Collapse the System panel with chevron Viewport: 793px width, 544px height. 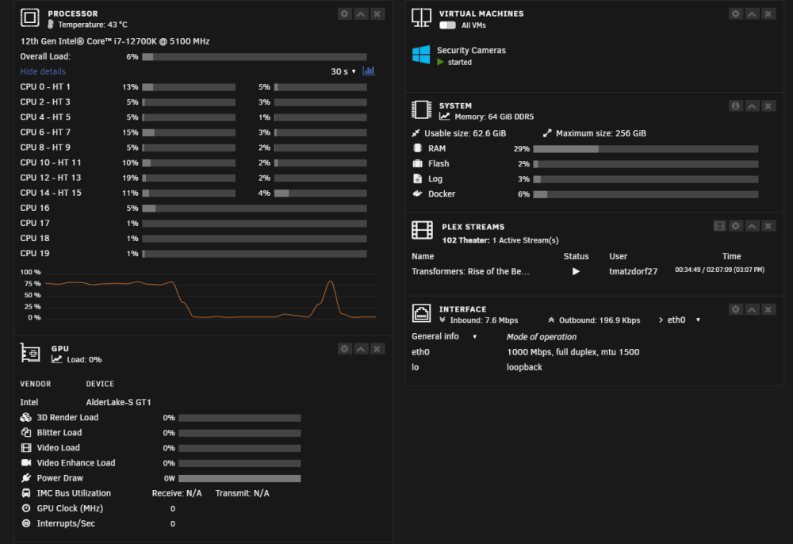(x=752, y=106)
